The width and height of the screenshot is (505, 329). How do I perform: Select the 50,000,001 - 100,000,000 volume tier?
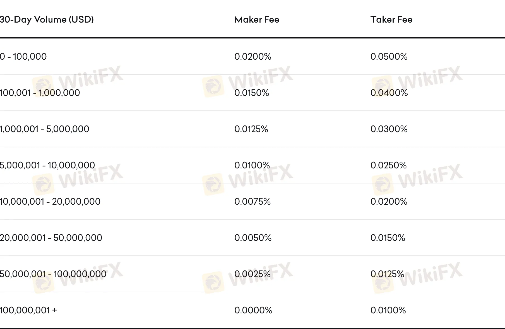click(53, 274)
